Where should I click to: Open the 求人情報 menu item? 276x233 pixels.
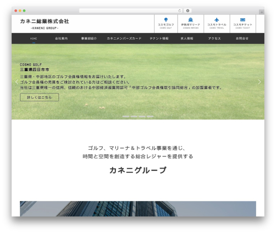pos(187,39)
